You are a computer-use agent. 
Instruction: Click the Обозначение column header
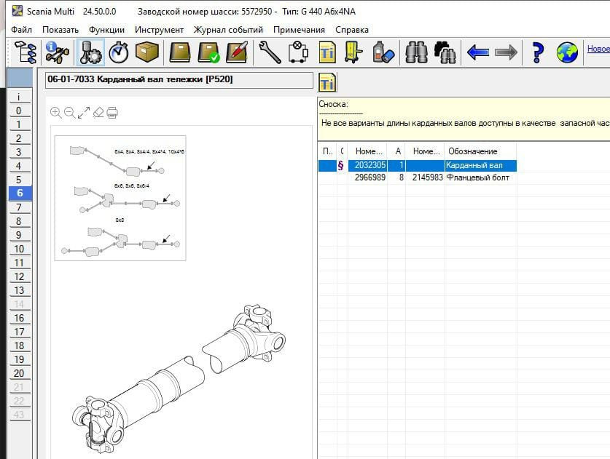(x=473, y=151)
